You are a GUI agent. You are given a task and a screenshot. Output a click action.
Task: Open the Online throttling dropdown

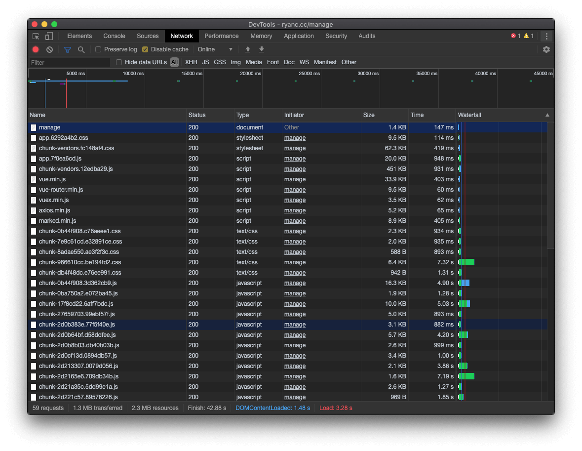point(215,49)
